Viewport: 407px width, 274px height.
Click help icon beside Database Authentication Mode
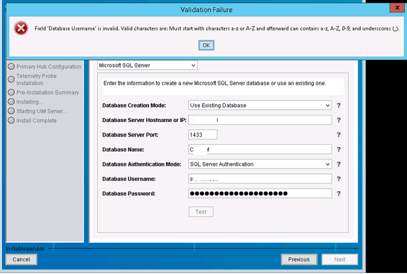[x=339, y=164]
